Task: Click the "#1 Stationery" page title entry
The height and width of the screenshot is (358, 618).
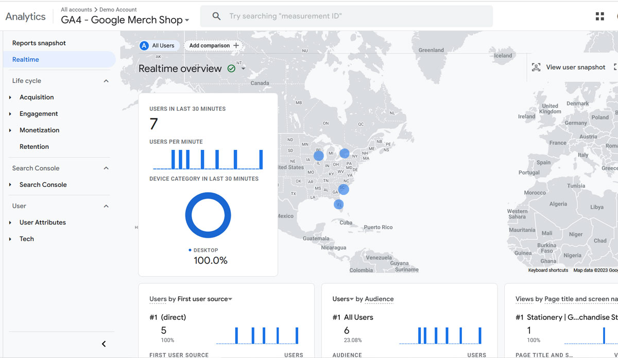Action: pos(566,317)
